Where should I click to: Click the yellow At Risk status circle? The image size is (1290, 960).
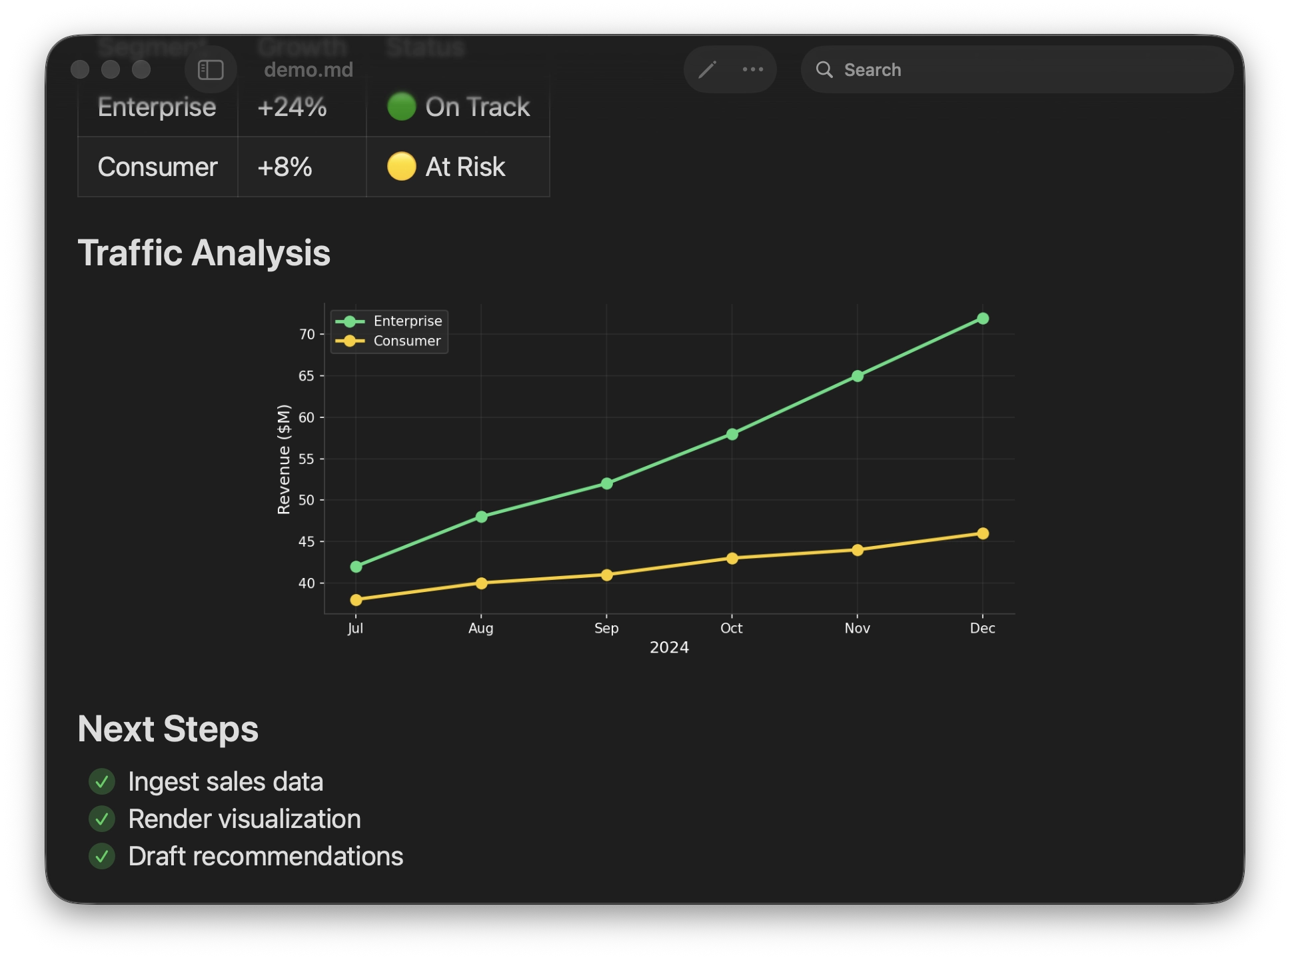tap(401, 167)
